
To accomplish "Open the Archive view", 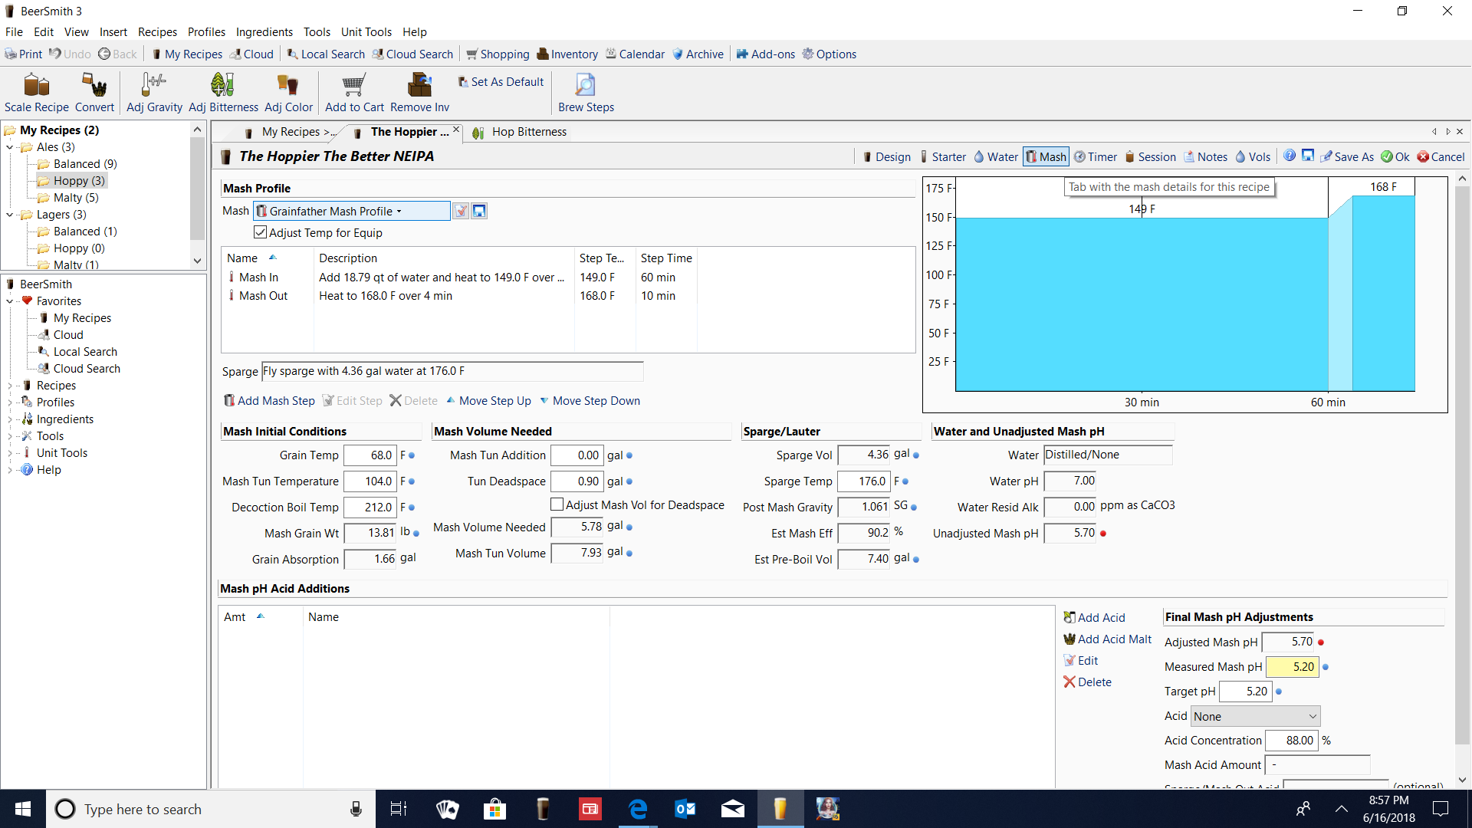I will pos(698,54).
